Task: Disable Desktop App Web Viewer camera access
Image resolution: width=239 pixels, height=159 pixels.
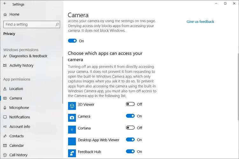Action: (x=130, y=140)
